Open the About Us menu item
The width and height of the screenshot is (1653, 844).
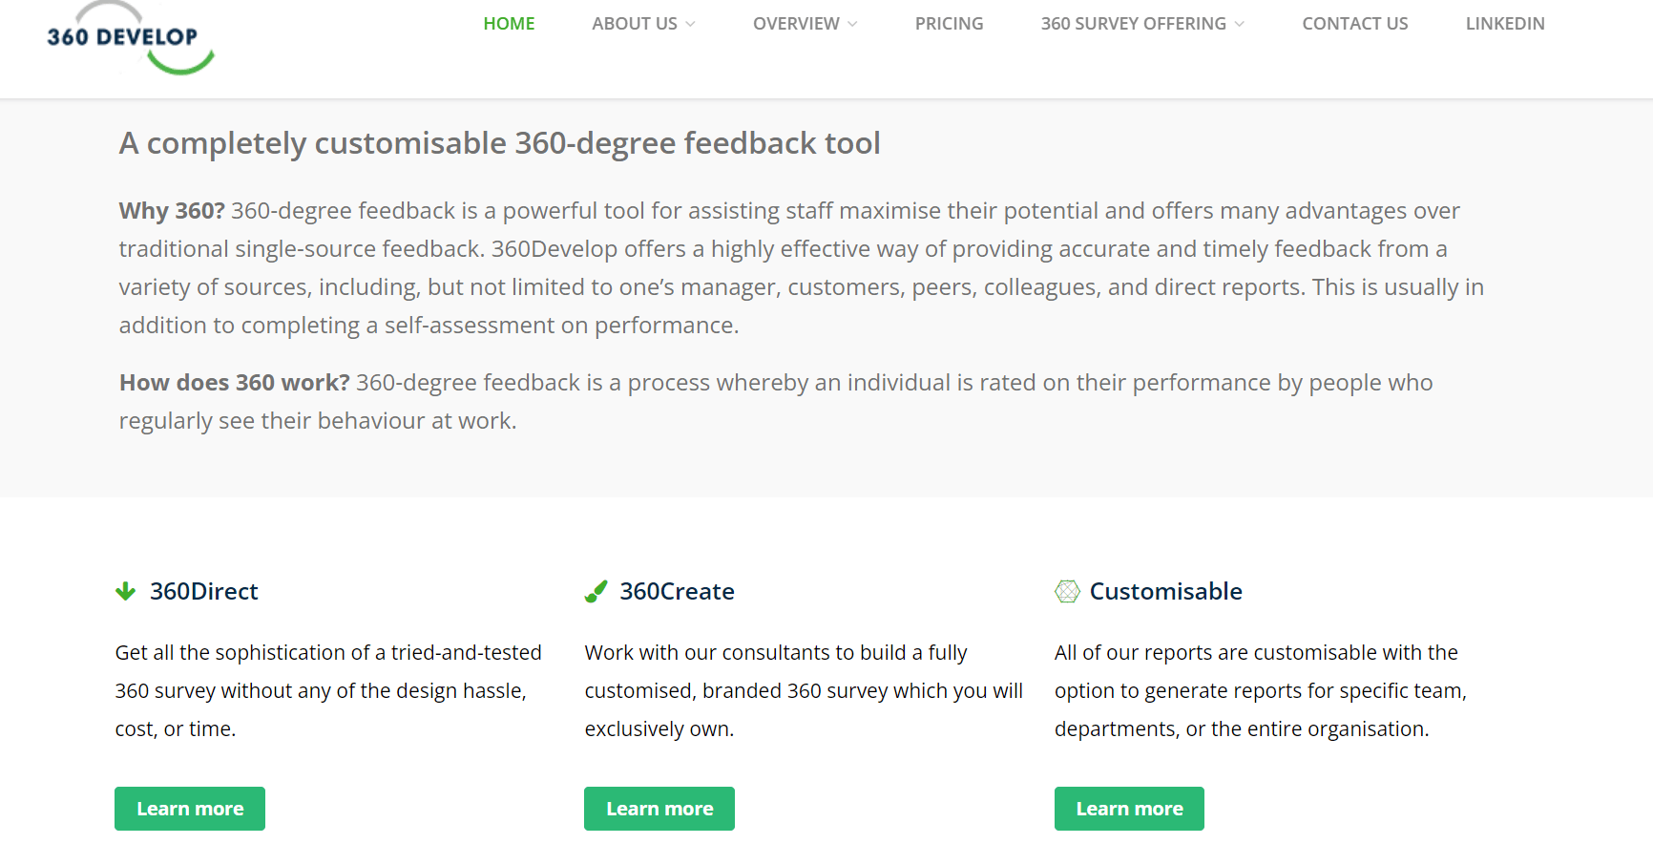click(634, 24)
